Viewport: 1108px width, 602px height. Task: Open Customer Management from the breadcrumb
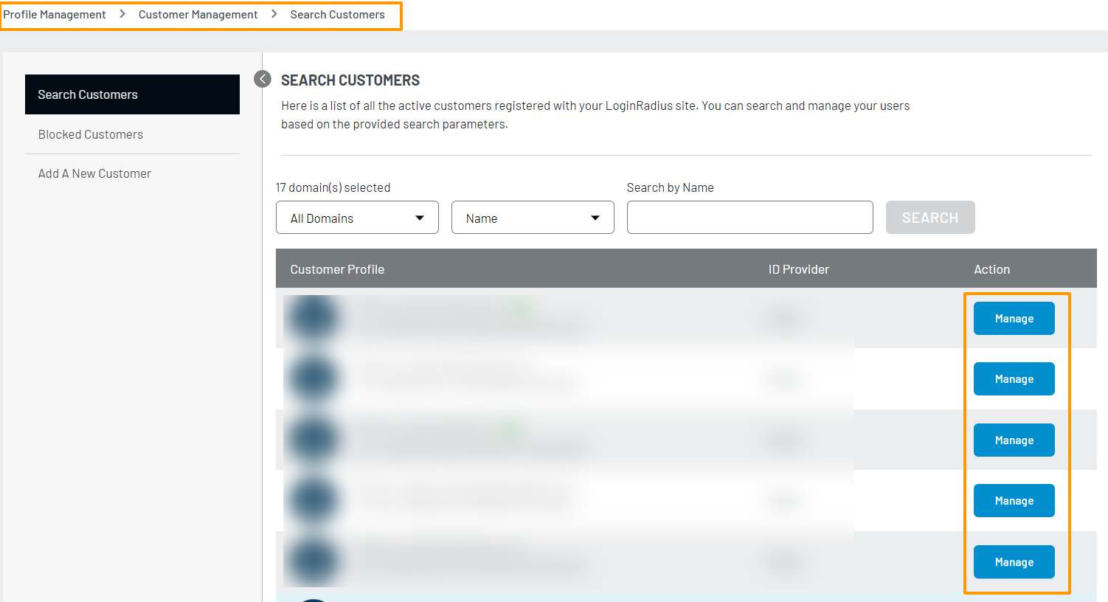(x=198, y=14)
